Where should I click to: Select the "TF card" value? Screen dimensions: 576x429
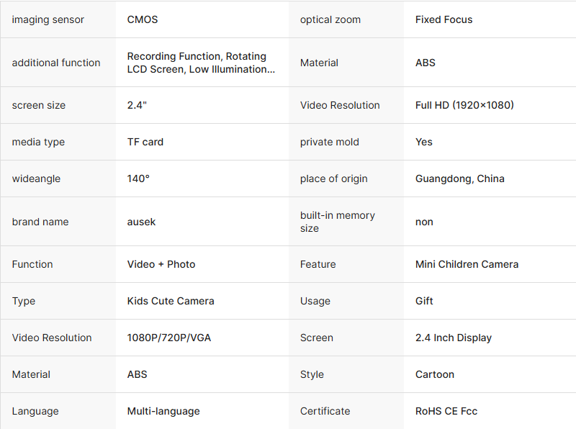[x=145, y=142]
